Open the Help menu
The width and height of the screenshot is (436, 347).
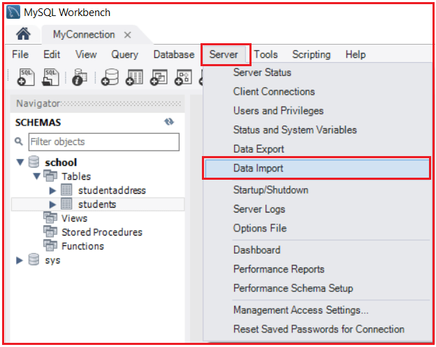[356, 54]
